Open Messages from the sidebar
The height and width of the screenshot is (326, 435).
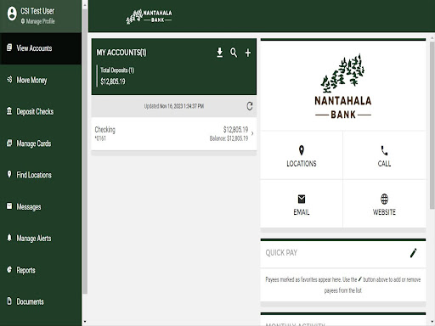(x=41, y=206)
